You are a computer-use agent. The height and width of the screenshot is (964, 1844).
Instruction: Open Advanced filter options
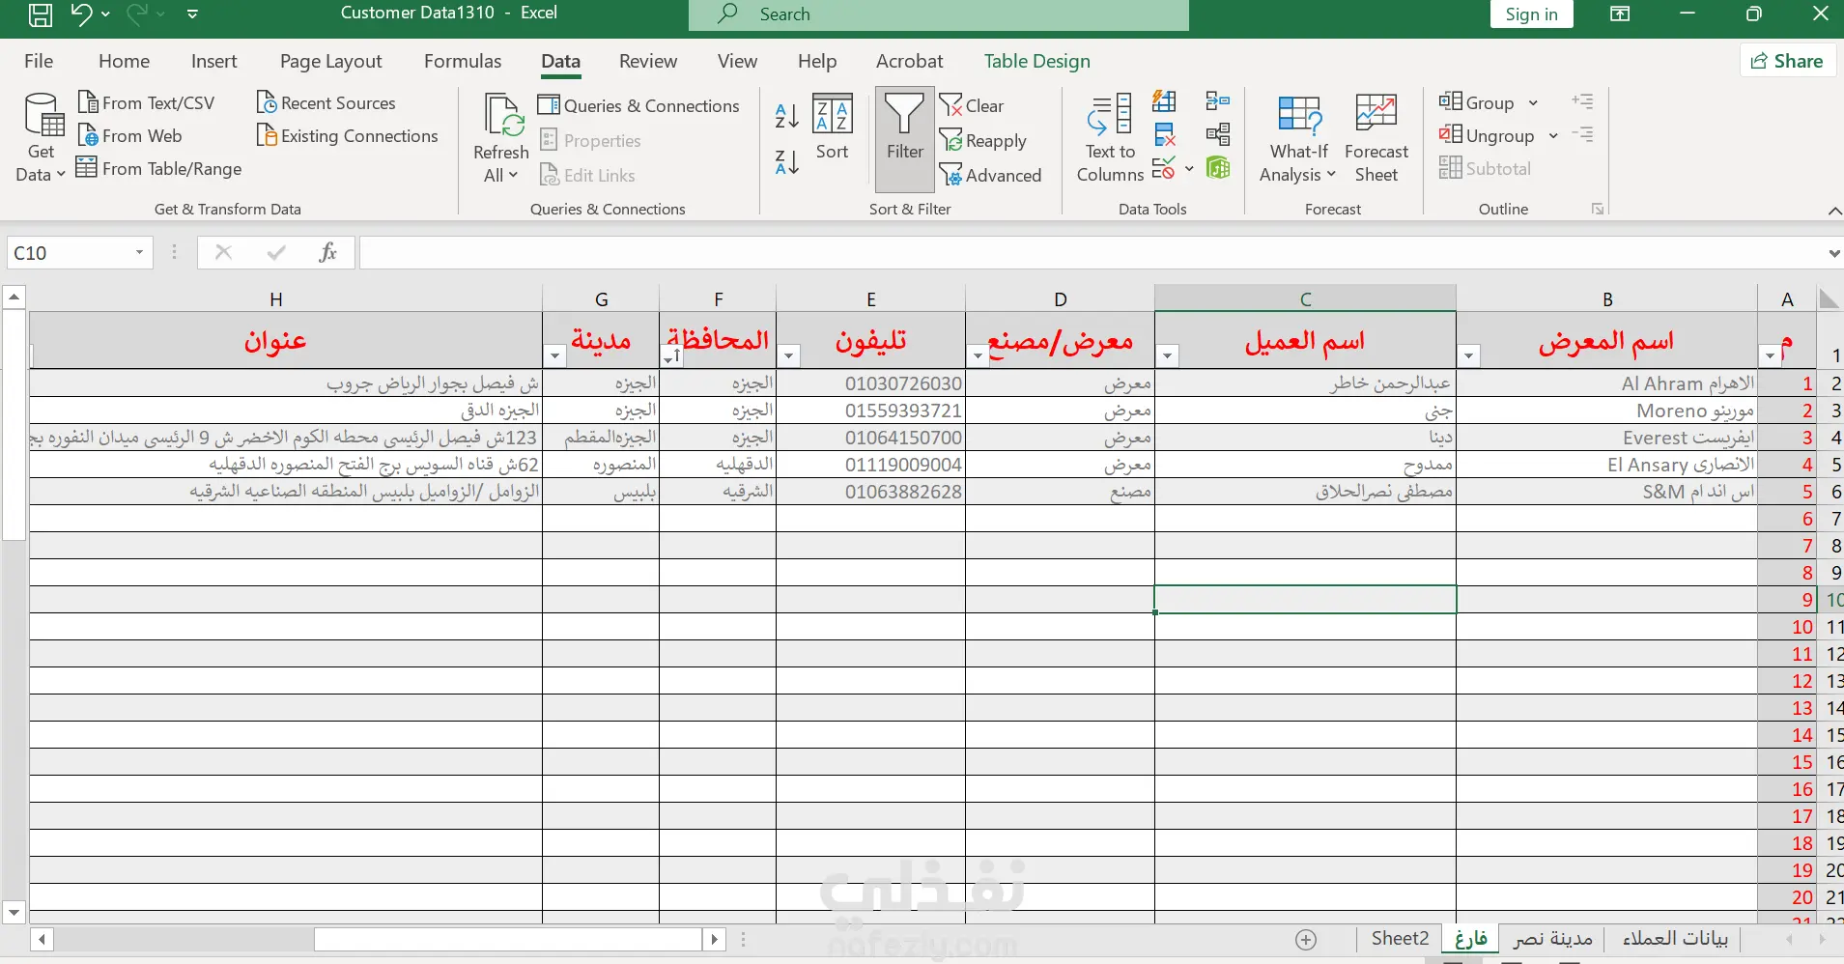tap(991, 175)
